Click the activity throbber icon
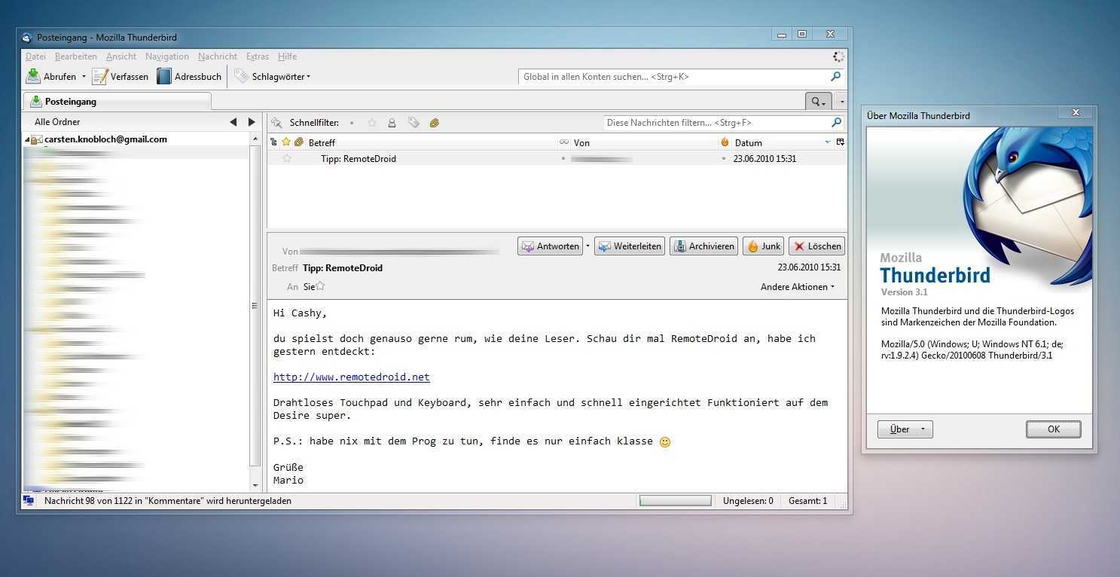The image size is (1120, 577). coord(838,56)
